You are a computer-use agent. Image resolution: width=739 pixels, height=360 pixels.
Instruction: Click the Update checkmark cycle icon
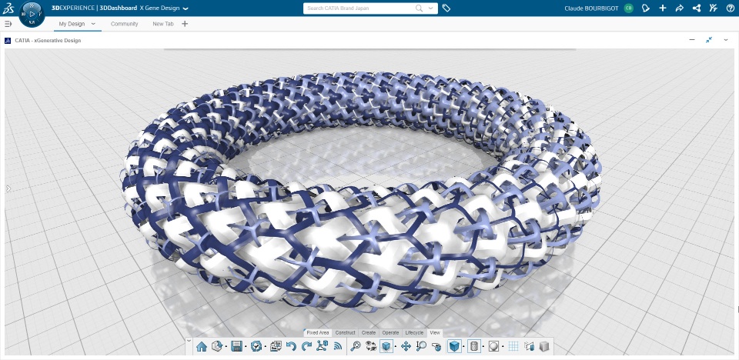coord(256,346)
